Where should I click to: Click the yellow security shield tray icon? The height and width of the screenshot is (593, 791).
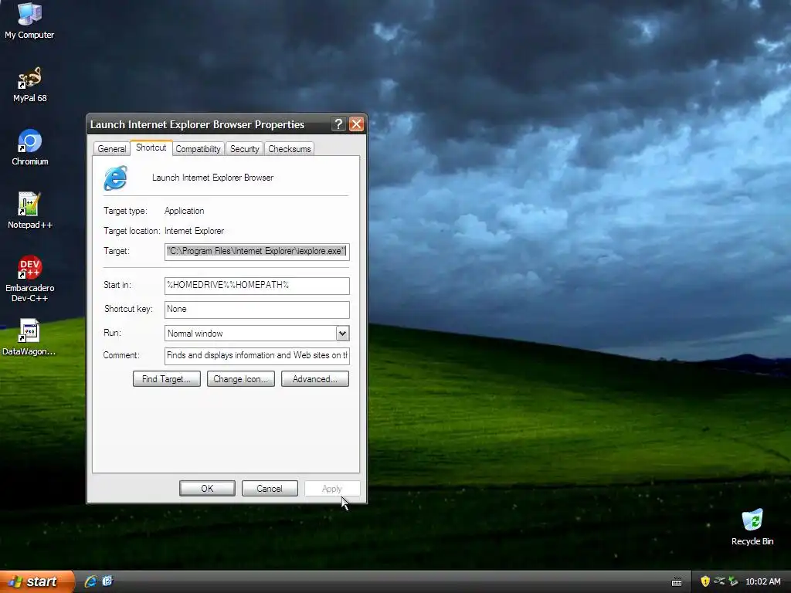tap(704, 581)
